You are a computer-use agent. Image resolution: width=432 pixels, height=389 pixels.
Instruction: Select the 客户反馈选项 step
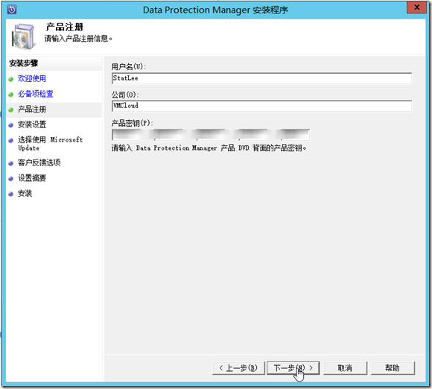coord(39,162)
